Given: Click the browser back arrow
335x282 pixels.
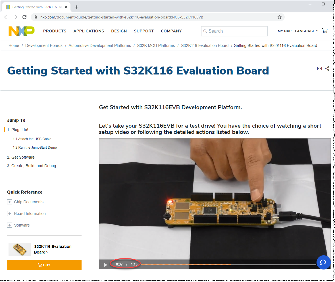Looking at the screenshot, I should point(7,17).
